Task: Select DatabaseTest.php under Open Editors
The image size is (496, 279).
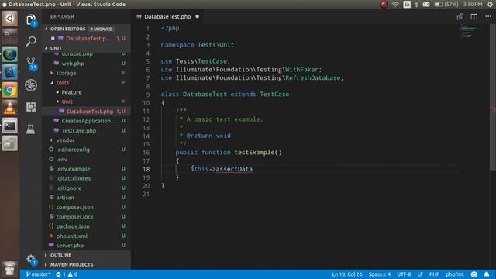Action: tap(86, 38)
